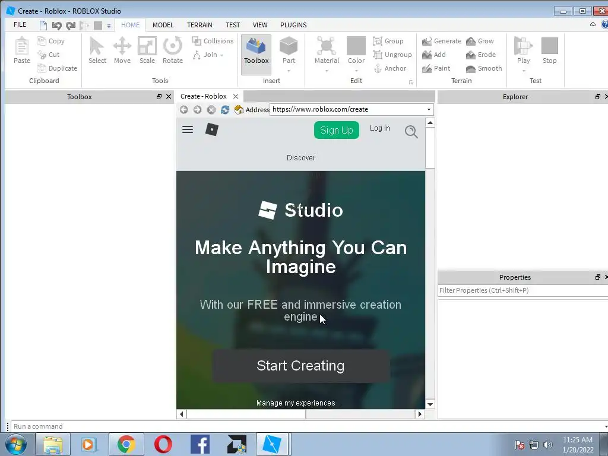The height and width of the screenshot is (456, 608).
Task: Switch to the PLUGINS ribbon tab
Action: pos(293,25)
